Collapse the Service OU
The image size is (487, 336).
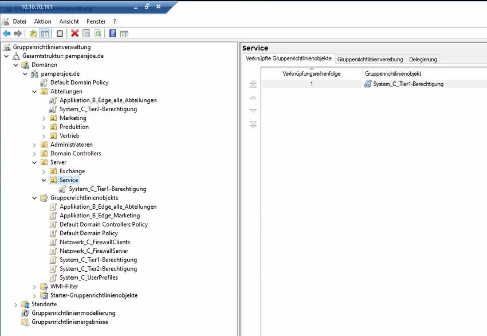(44, 180)
